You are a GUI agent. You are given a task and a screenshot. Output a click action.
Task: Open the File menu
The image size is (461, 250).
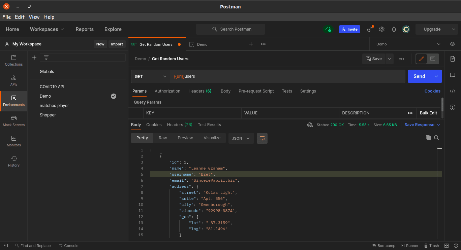pos(7,17)
